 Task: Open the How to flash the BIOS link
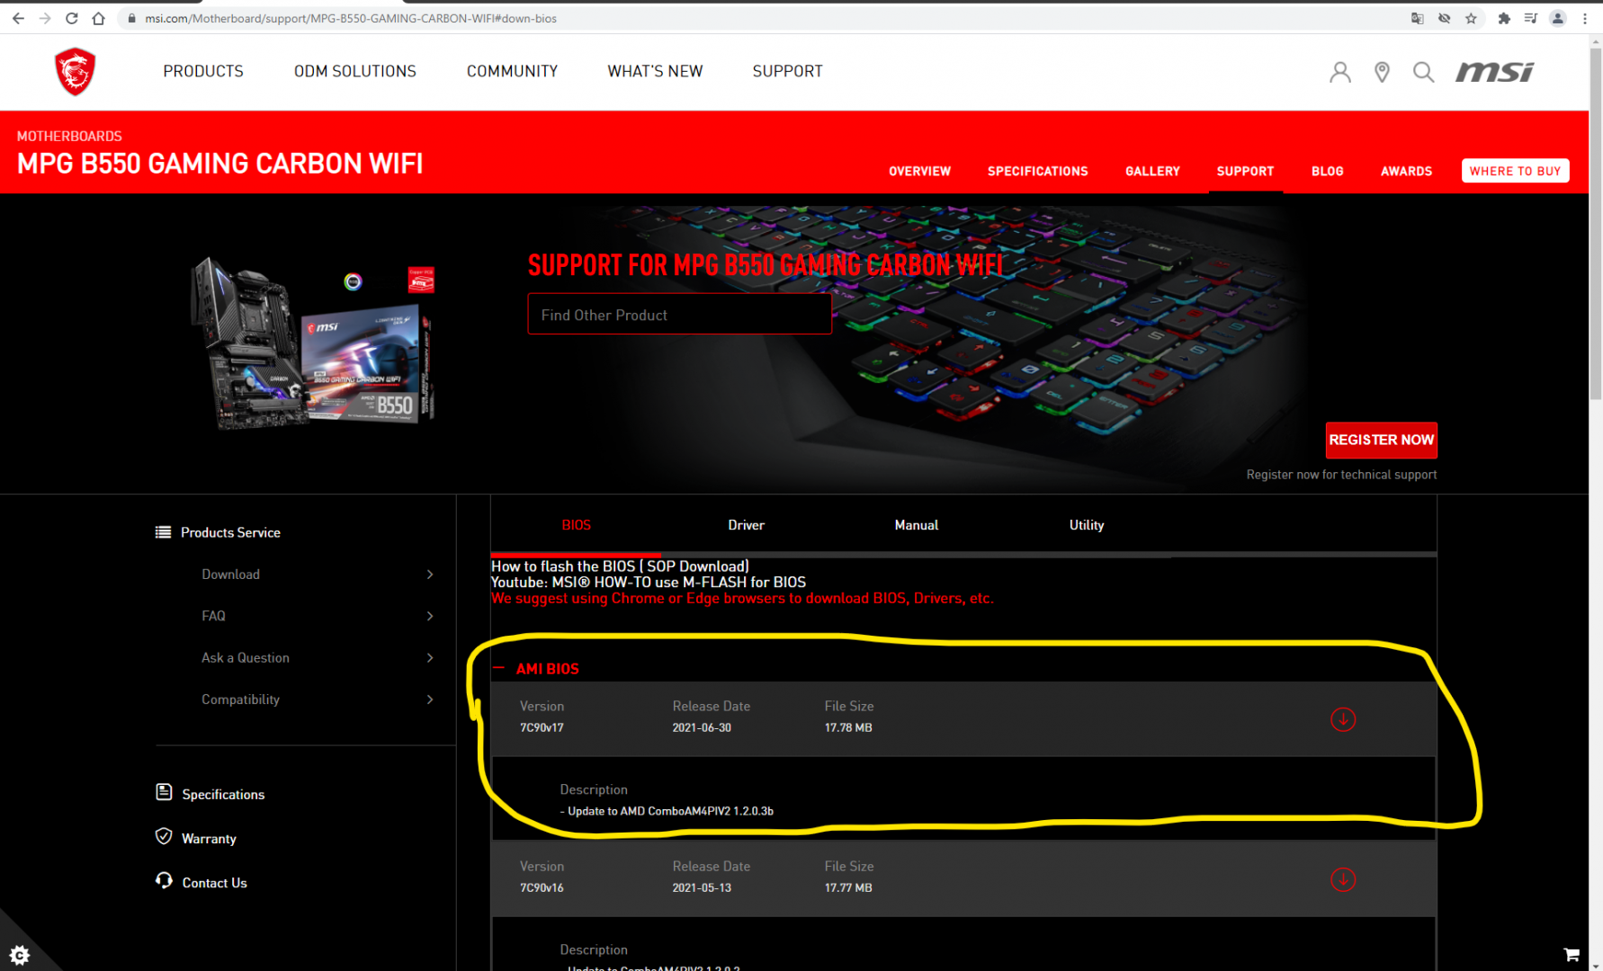[x=620, y=566]
